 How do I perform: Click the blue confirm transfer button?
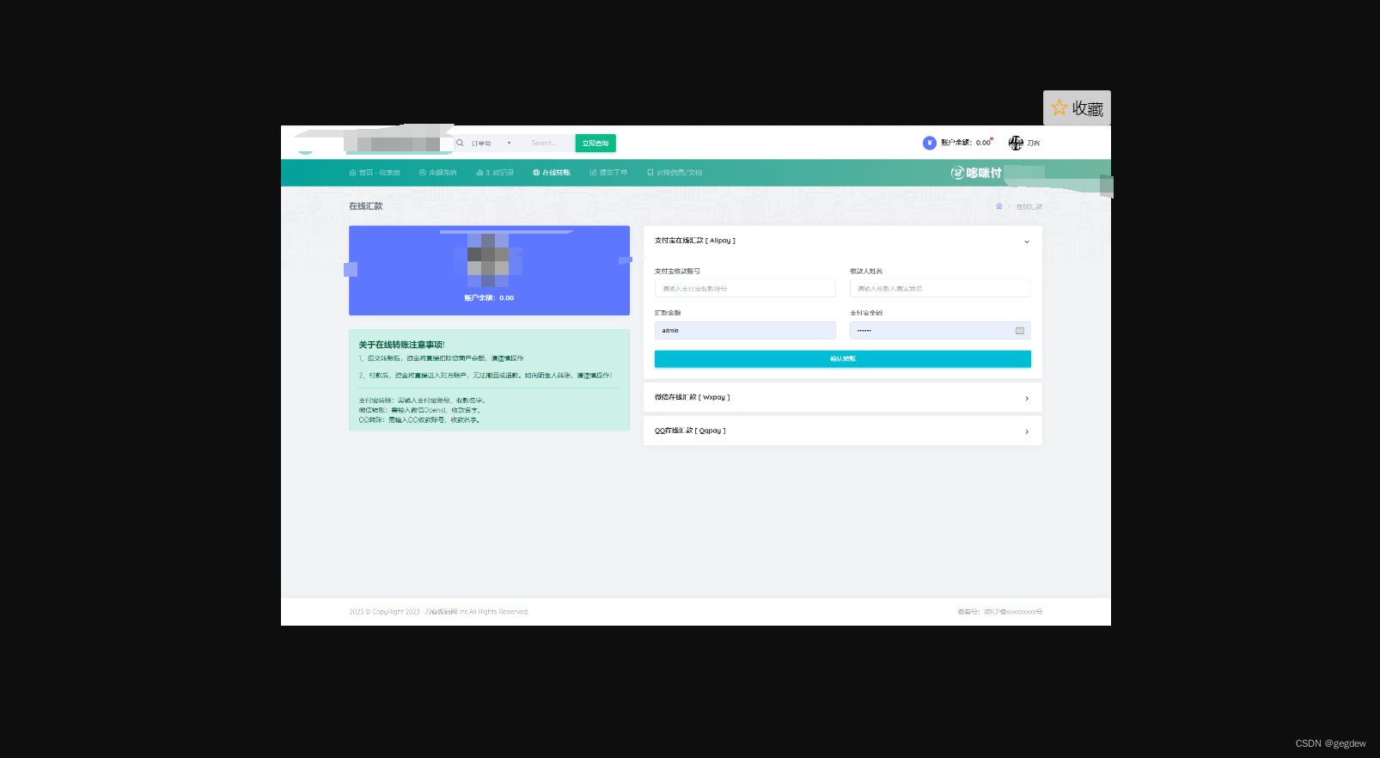click(842, 359)
